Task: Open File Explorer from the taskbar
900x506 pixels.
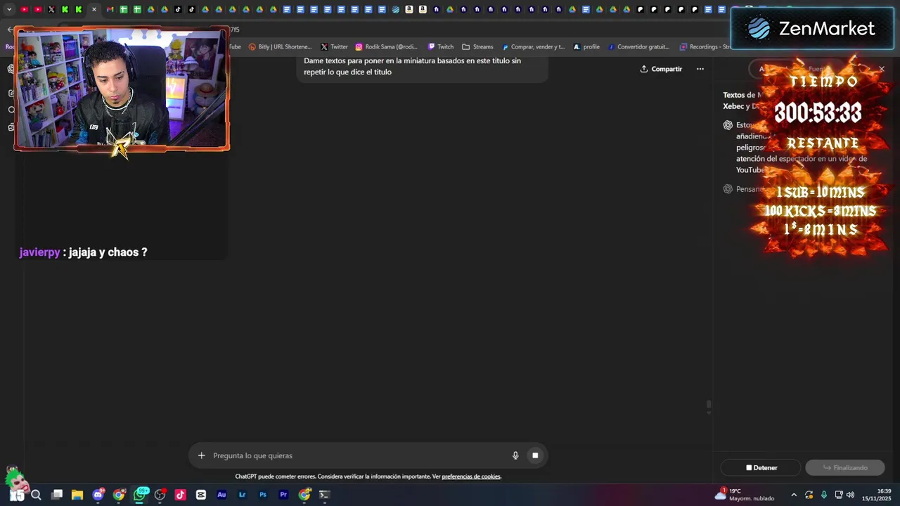Action: pos(77,495)
